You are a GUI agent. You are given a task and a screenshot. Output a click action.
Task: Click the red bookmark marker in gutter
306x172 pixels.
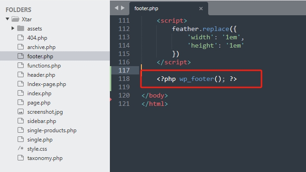(x=111, y=99)
